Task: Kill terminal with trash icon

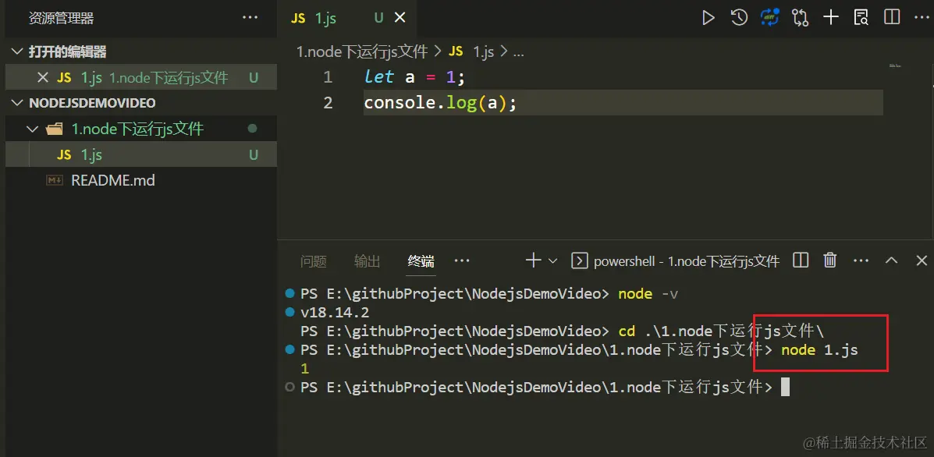Action: click(829, 260)
